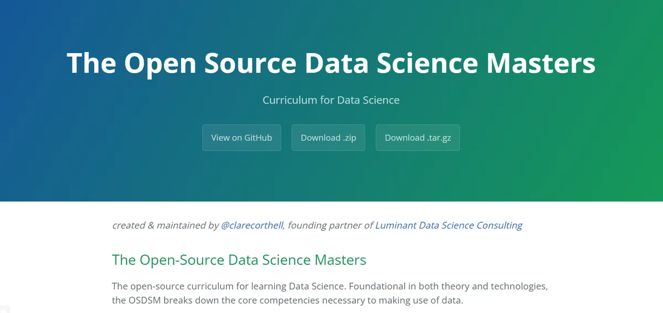Select the green Open-Source Data Science Masters heading
The height and width of the screenshot is (313, 663).
point(239,259)
